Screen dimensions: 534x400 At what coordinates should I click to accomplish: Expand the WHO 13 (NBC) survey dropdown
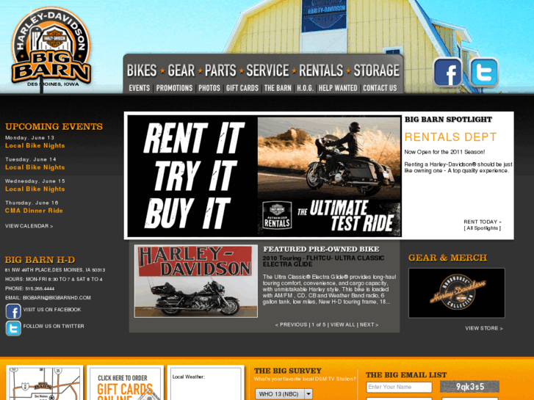pos(284,394)
